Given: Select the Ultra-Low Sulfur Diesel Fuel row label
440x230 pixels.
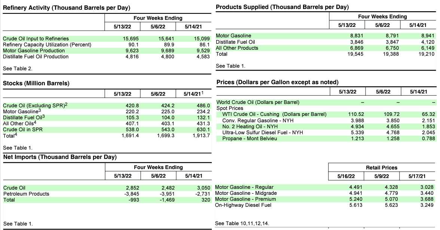Looking at the screenshot, I should (x=263, y=132).
